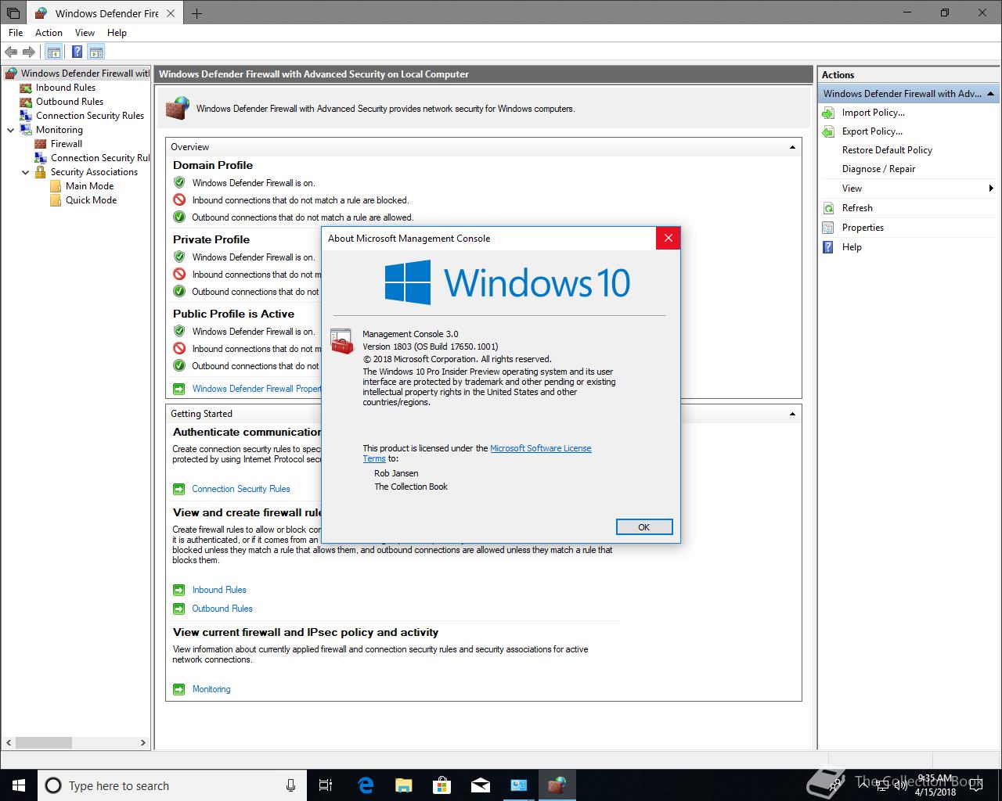This screenshot has height=801, width=1002.
Task: Launch Microsoft Edge from taskbar
Action: click(x=366, y=785)
